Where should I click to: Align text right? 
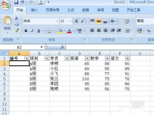tap(105, 31)
